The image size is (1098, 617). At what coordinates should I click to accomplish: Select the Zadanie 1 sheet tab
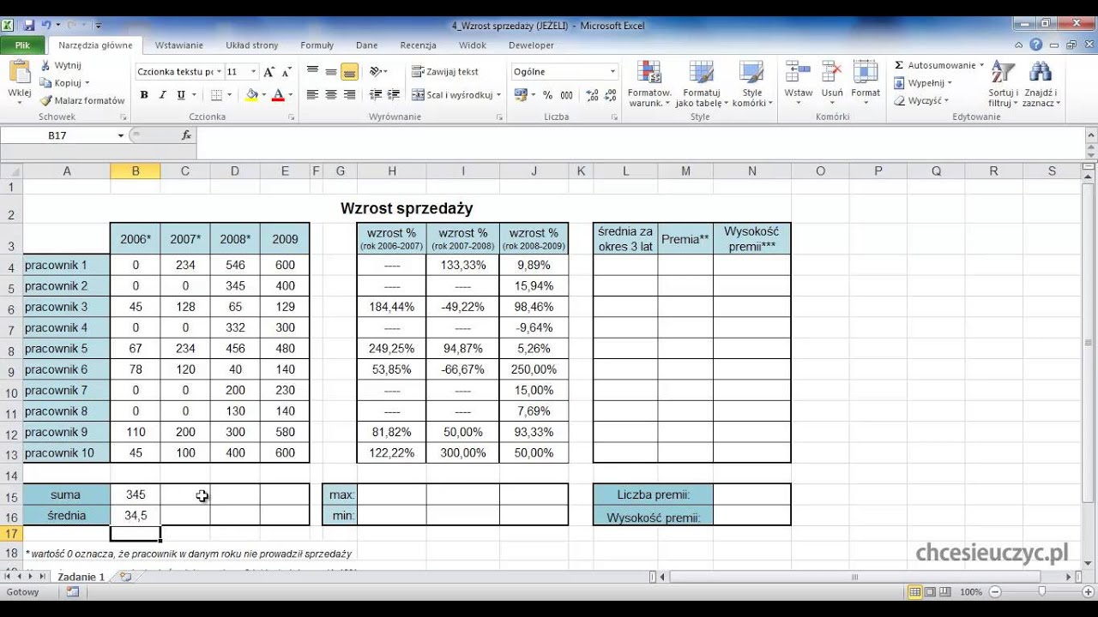[x=81, y=577]
